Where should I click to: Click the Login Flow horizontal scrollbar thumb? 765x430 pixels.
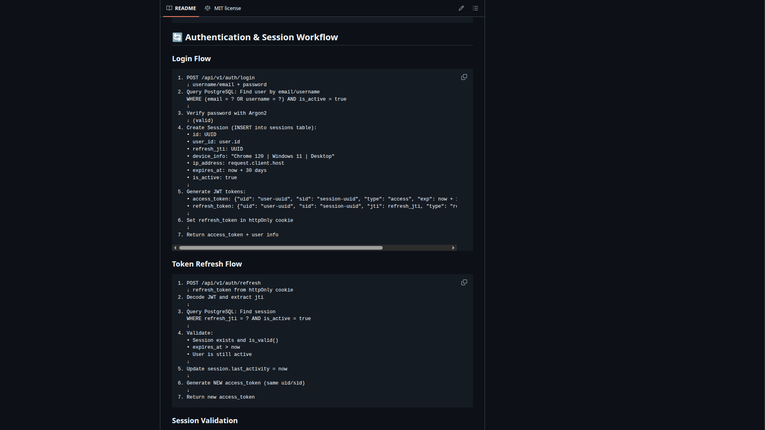281,248
